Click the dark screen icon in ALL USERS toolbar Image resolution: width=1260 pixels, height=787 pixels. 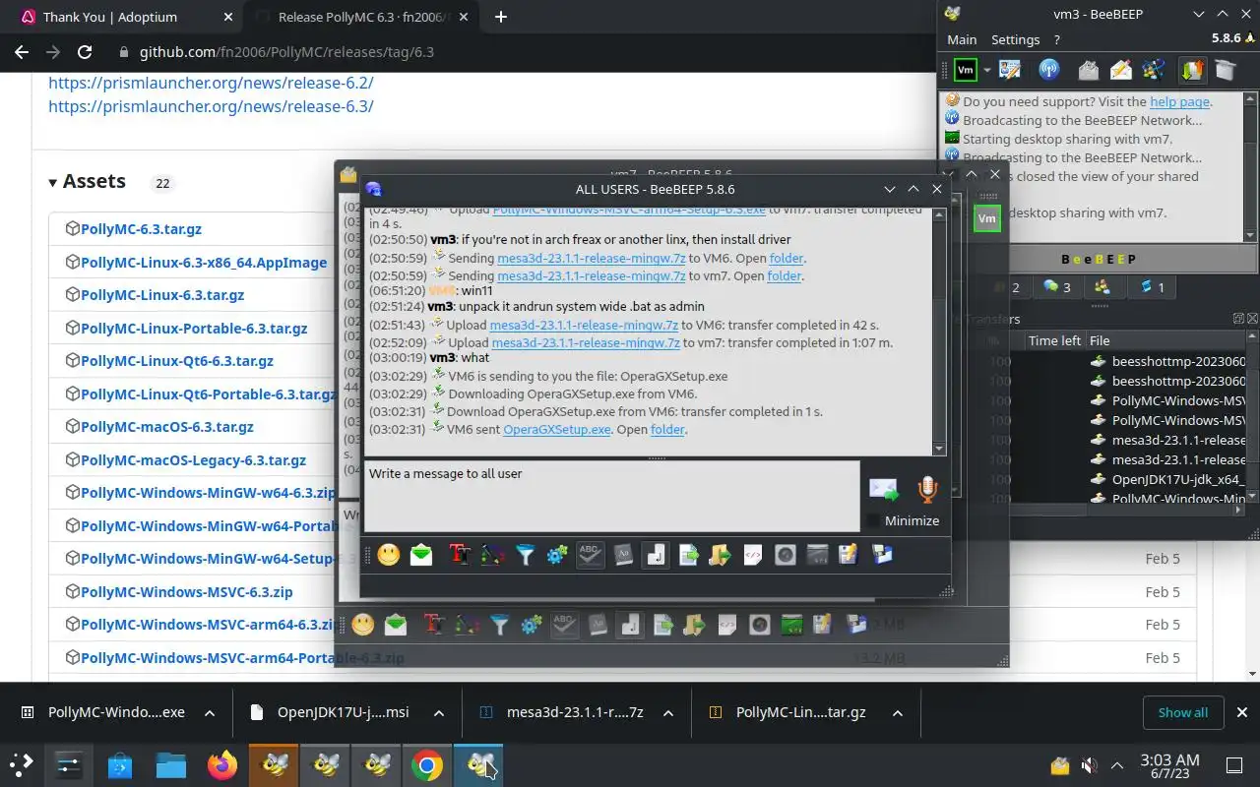(x=817, y=555)
